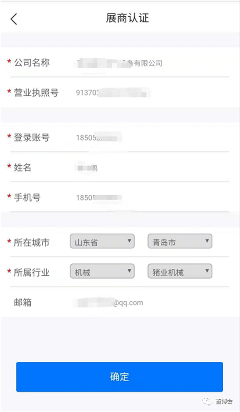The height and width of the screenshot is (412, 240).
Task: Tap the back arrow icon
Action: tap(14, 19)
